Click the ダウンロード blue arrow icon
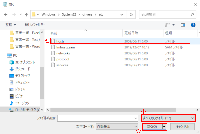 click(x=11, y=69)
